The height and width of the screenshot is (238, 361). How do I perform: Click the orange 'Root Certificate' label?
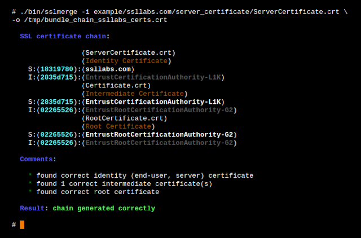coord(118,126)
